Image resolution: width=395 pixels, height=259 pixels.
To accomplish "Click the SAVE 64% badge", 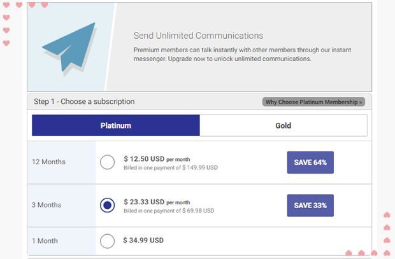I will tap(310, 162).
